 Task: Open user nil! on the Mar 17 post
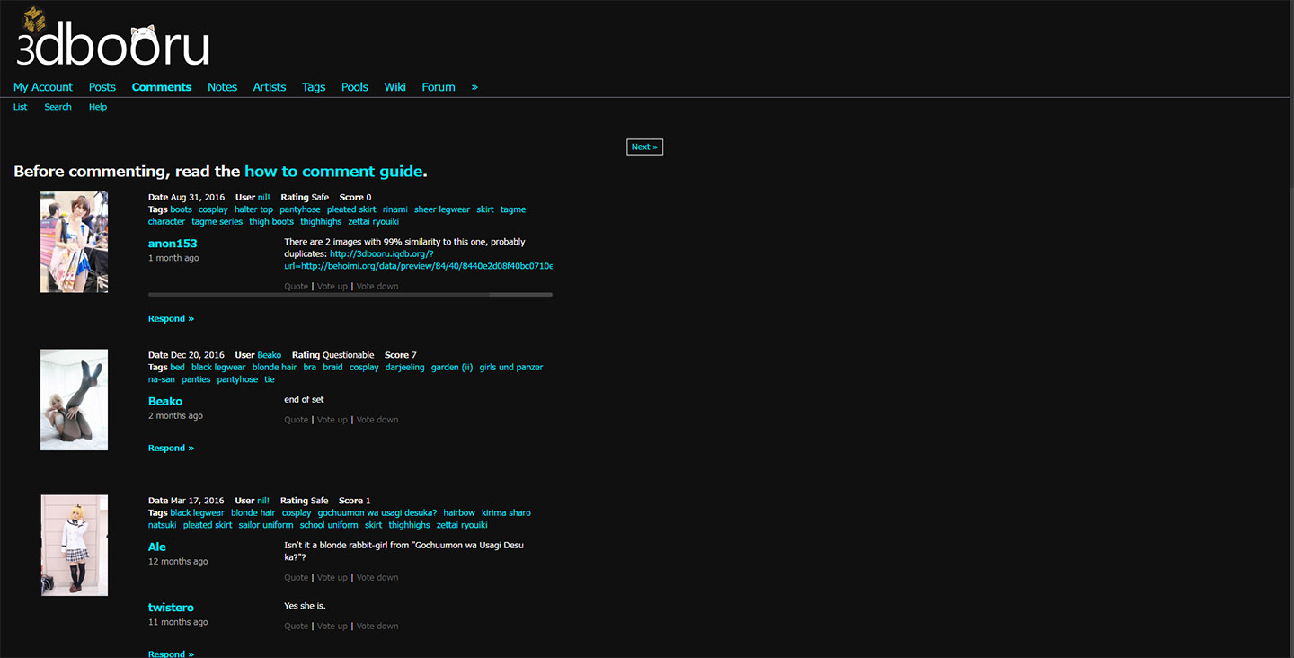pos(264,501)
